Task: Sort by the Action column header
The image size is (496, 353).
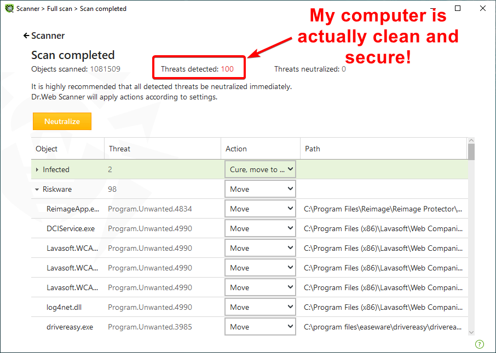Action: point(261,149)
